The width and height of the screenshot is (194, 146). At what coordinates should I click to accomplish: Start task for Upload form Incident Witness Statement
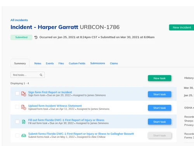pyautogui.click(x=159, y=108)
